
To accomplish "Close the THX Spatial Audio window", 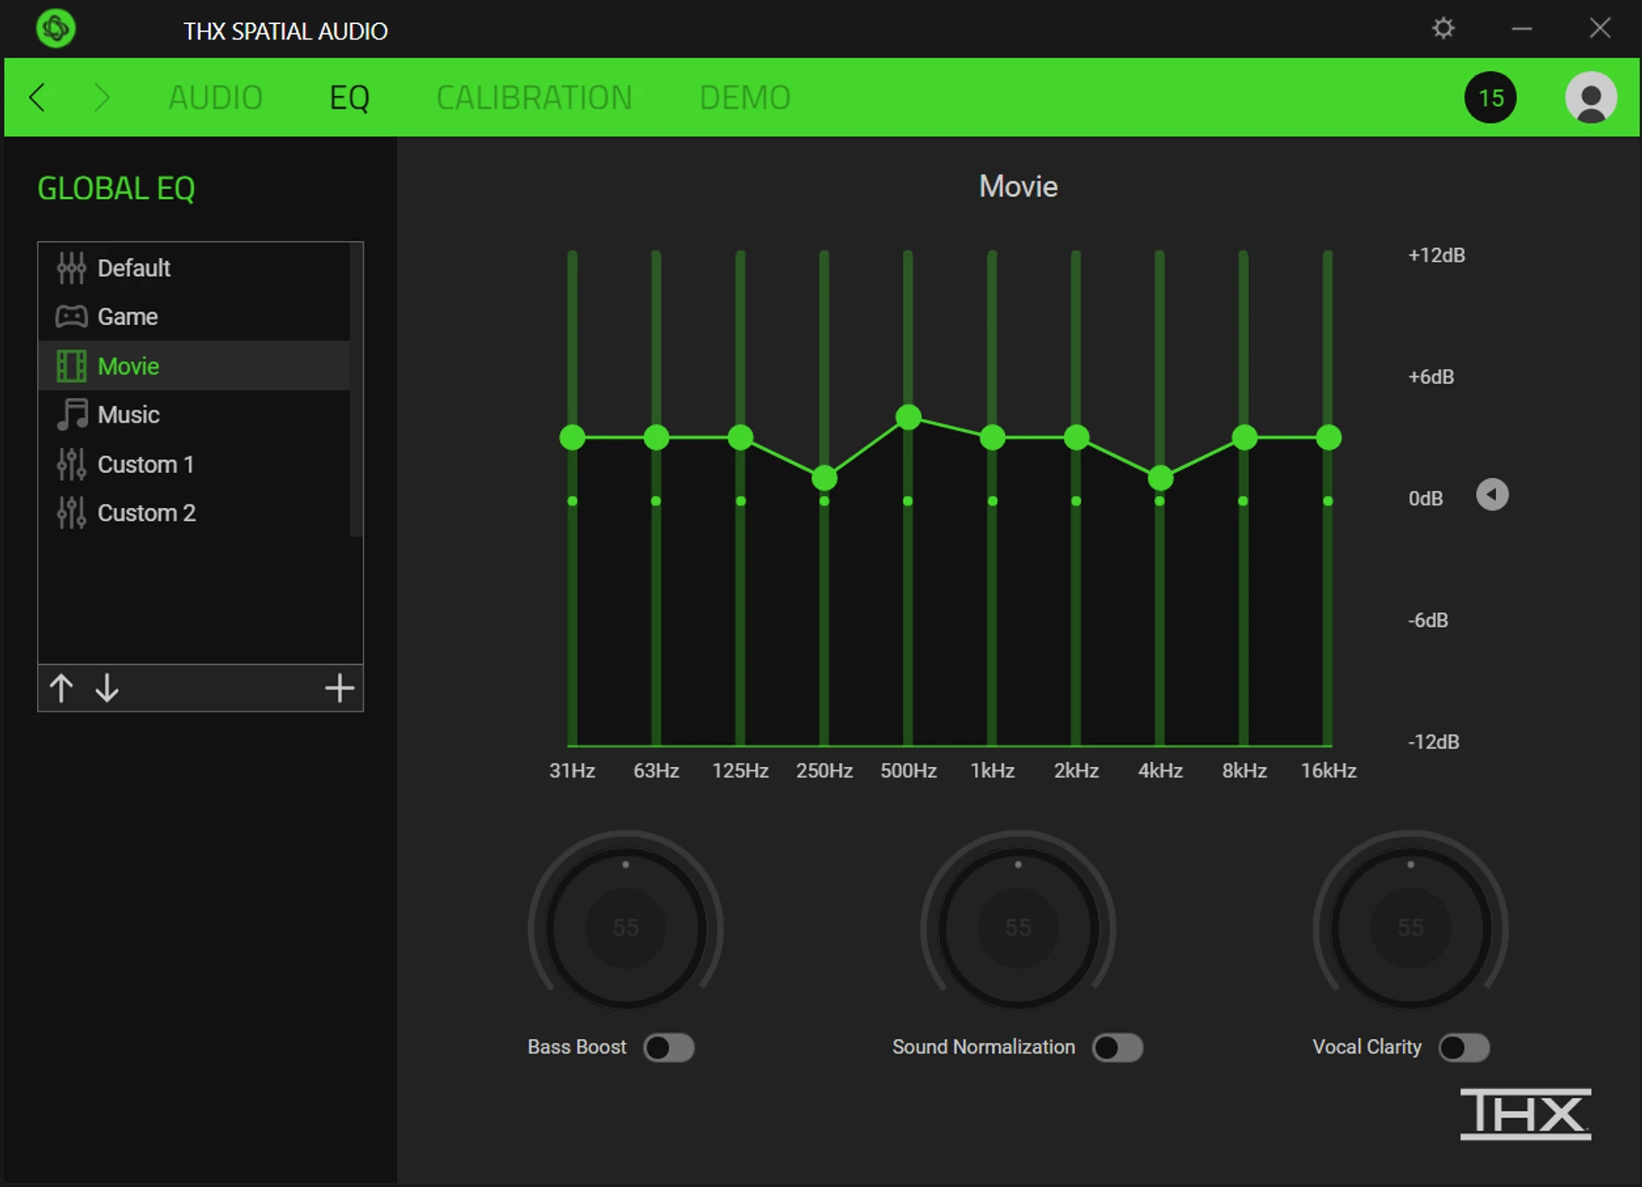I will click(1600, 28).
